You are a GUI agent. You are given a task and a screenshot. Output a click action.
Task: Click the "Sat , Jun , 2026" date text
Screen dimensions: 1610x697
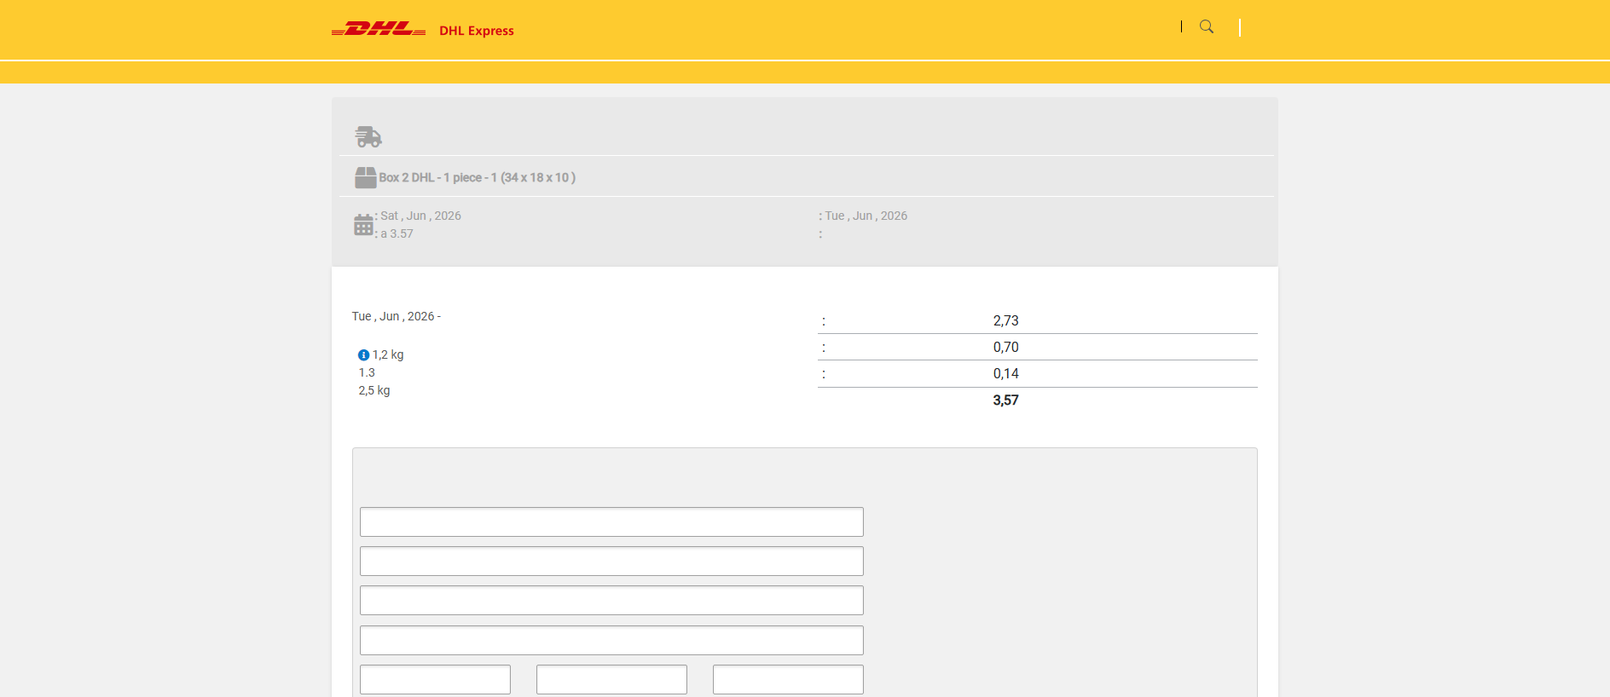pos(420,216)
